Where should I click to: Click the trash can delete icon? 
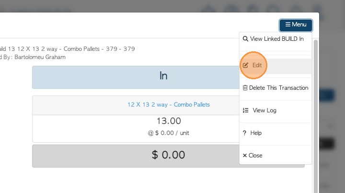tap(245, 88)
